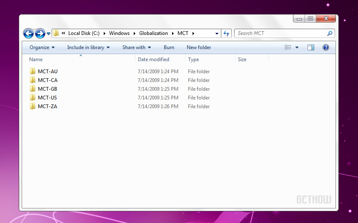
Task: Expand arrow after Local Disk (C:)
Action: 104,34
